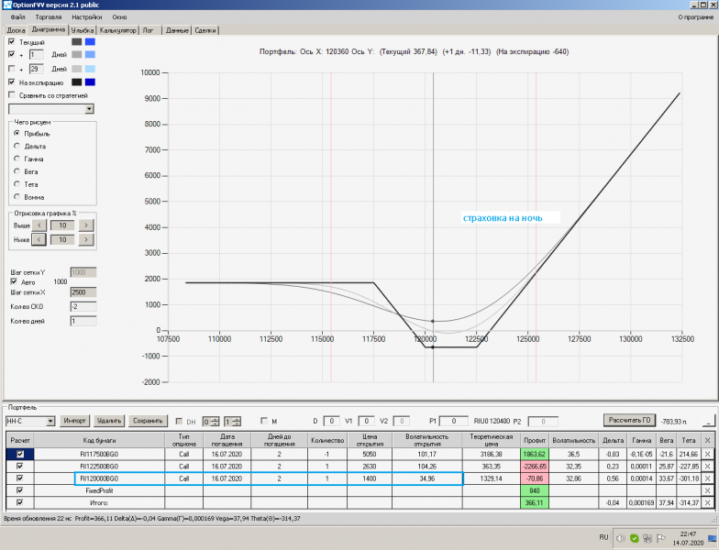Toggle the +1 Дней curve checkbox
Viewport: 719px width, 550px height.
12,54
